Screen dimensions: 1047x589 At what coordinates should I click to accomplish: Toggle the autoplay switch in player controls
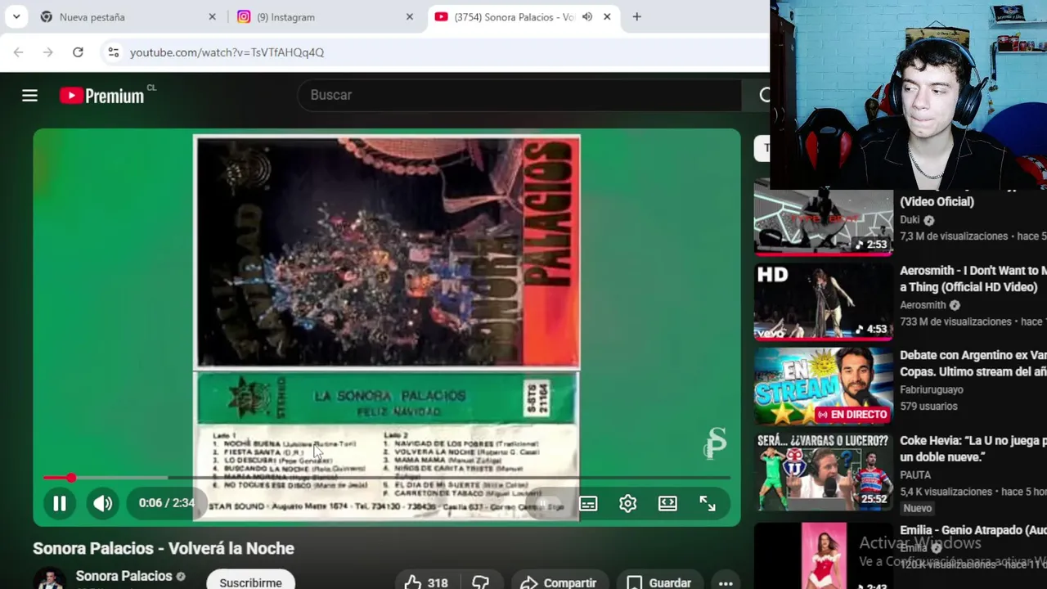tap(547, 504)
